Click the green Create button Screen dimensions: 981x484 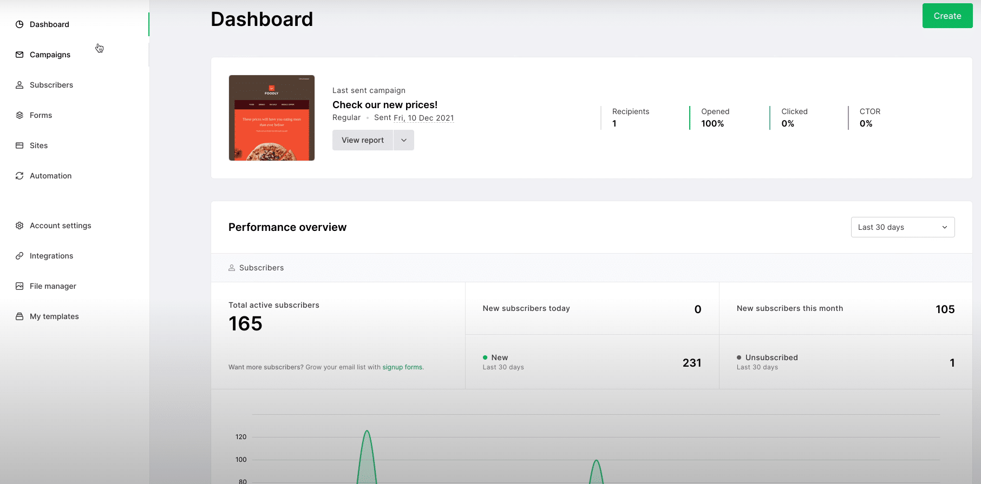pos(947,16)
